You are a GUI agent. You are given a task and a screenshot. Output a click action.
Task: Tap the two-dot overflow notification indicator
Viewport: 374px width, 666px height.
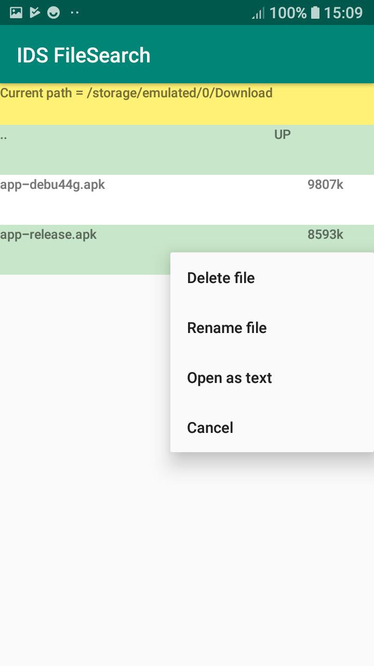click(x=74, y=12)
